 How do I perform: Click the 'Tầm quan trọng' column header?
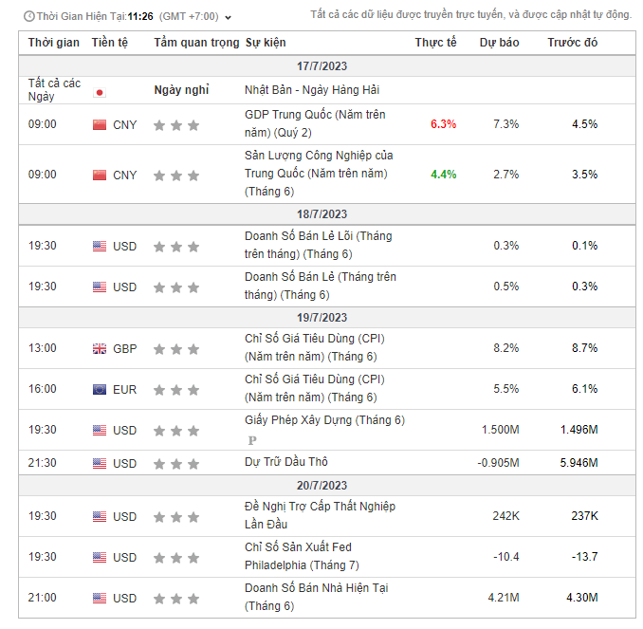click(196, 43)
